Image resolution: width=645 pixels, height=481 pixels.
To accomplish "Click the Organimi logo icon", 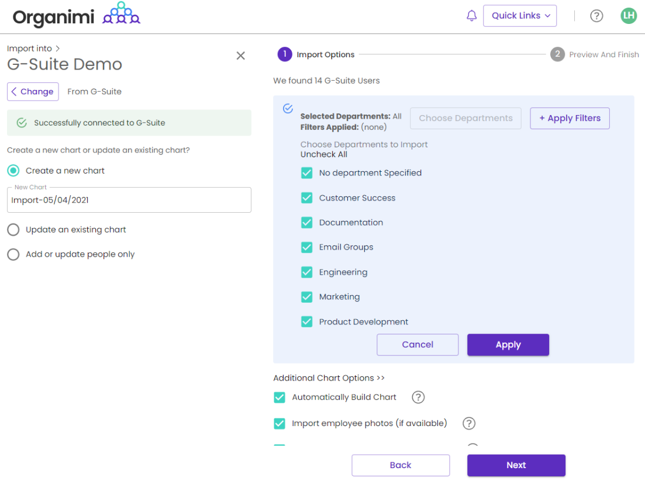I will click(x=121, y=14).
